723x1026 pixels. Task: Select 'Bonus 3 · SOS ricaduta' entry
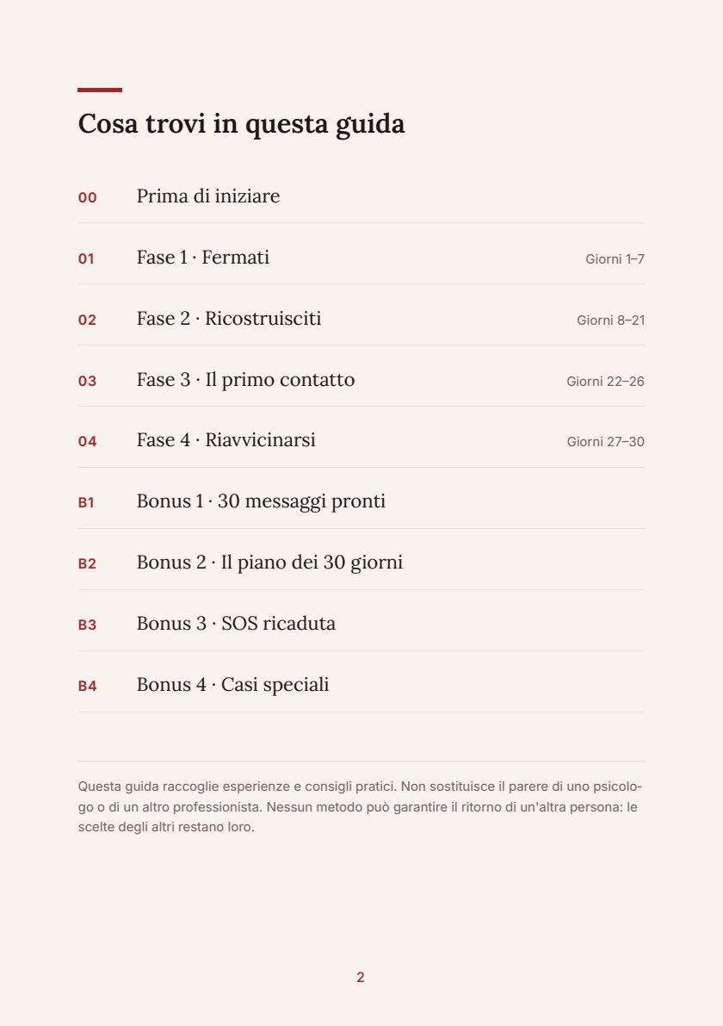point(361,624)
